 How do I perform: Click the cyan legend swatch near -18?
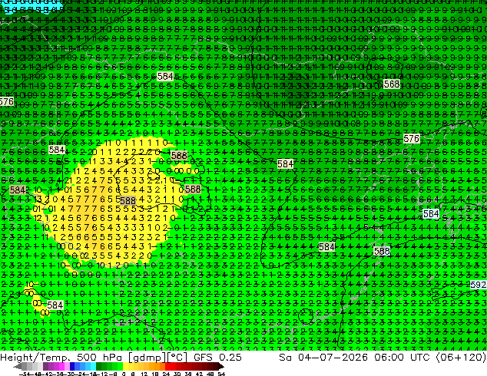(x=93, y=366)
